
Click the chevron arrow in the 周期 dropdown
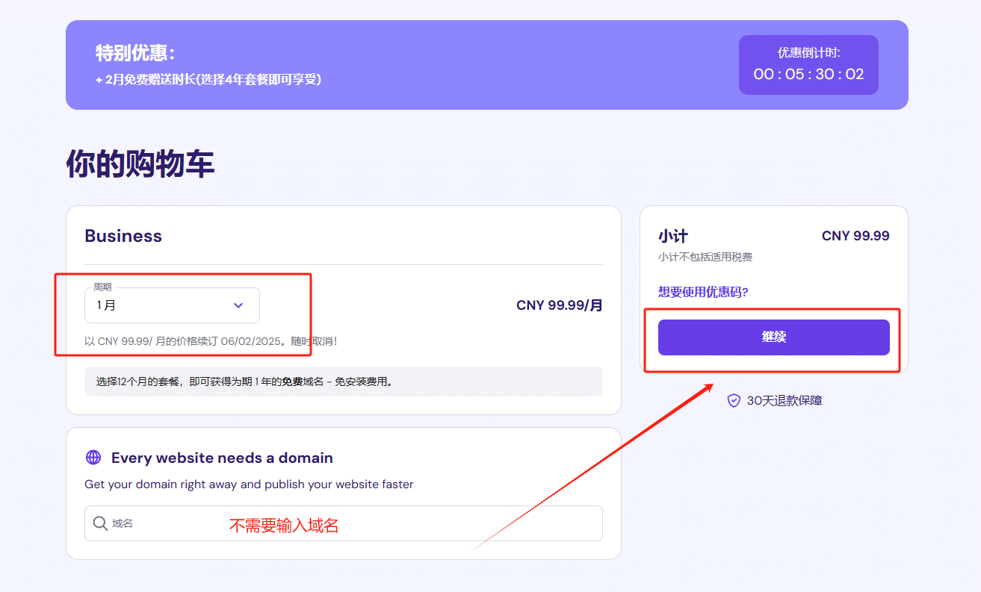pos(238,305)
